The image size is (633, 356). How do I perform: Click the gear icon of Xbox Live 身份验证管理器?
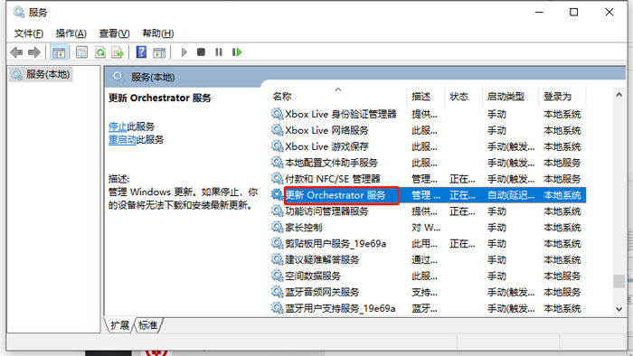(277, 114)
